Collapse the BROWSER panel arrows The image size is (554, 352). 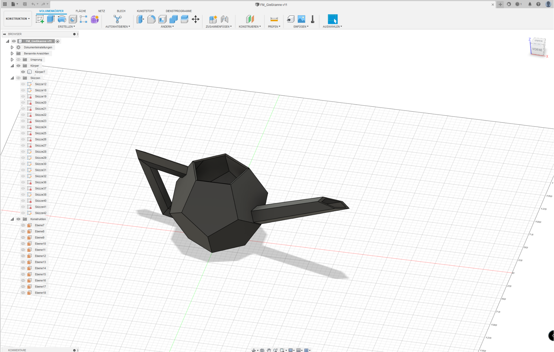(x=4, y=34)
